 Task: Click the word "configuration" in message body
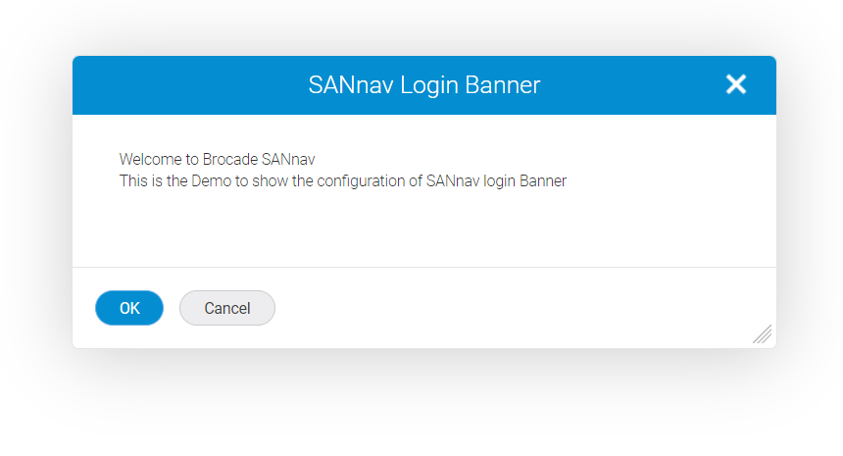point(365,180)
